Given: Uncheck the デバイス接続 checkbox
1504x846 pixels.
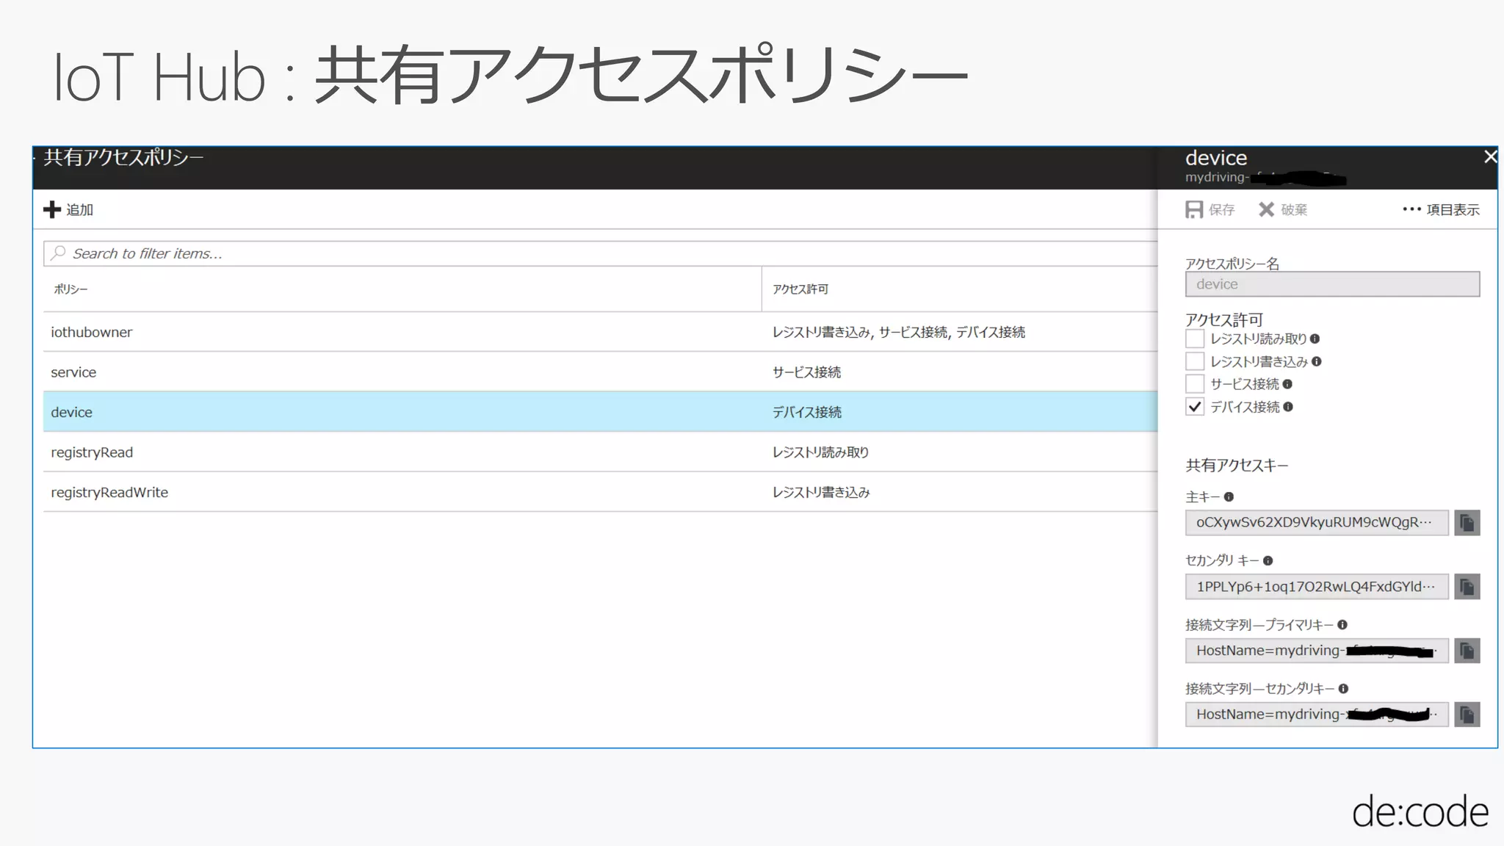Looking at the screenshot, I should coord(1195,407).
